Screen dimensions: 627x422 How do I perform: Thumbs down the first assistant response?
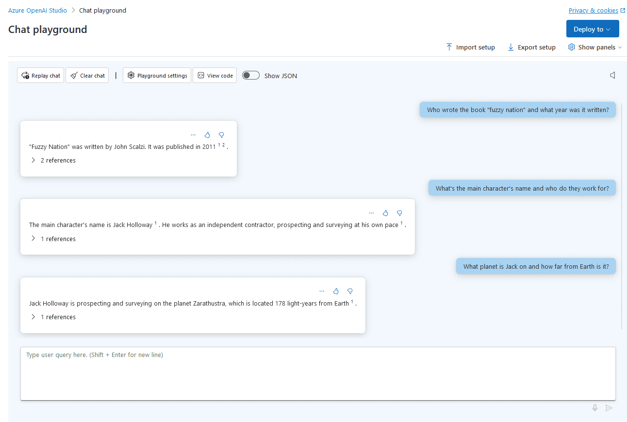tap(221, 135)
